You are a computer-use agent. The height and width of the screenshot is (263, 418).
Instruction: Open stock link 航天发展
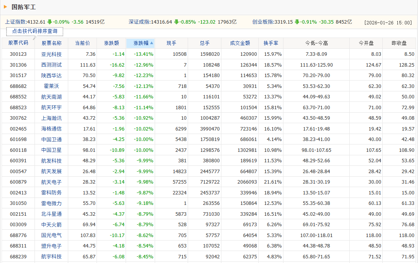click(52, 171)
